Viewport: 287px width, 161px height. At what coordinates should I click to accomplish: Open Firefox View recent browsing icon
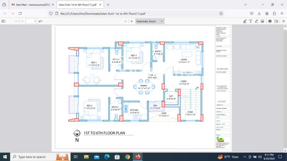4,5
